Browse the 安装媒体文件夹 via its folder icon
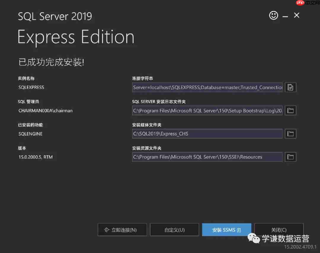This screenshot has height=253, width=320. click(290, 134)
